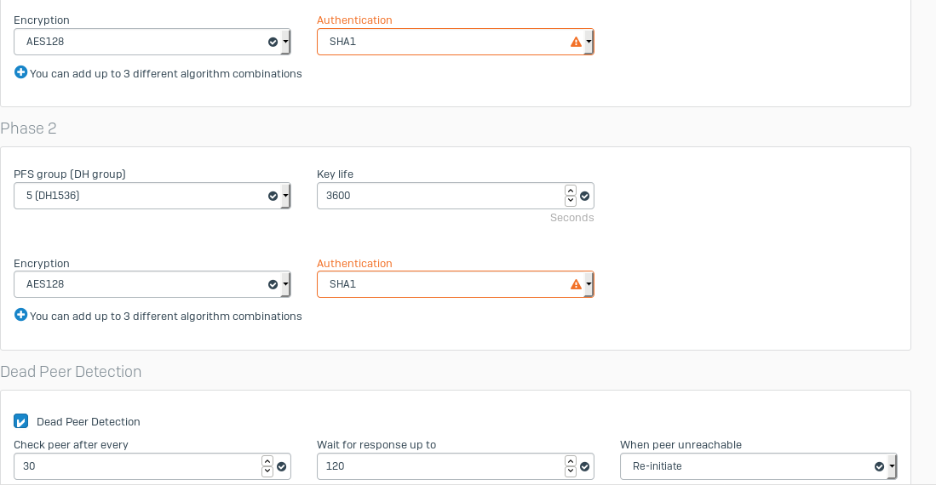Disable the Dead Peer Detection checkbox
Viewport: 936px width, 491px height.
pyautogui.click(x=21, y=421)
